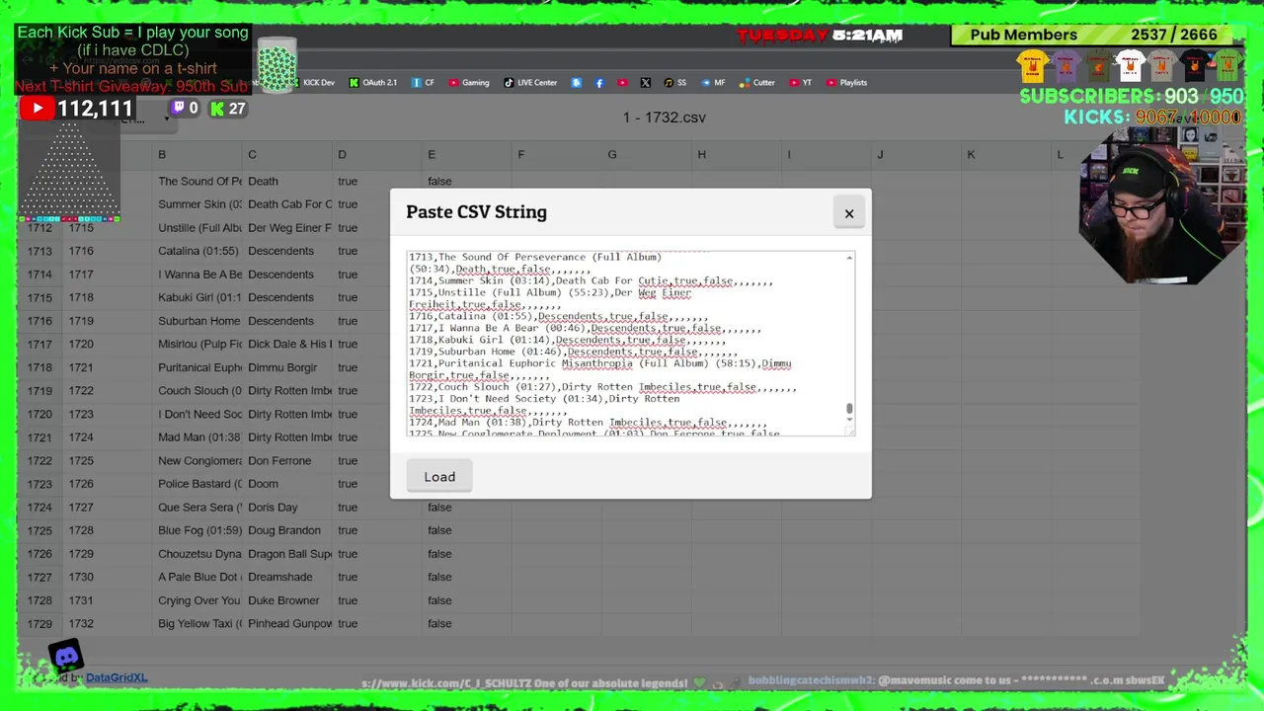Image resolution: width=1264 pixels, height=711 pixels.
Task: Click the cell 'The Sound Of Pe'
Action: click(x=199, y=182)
